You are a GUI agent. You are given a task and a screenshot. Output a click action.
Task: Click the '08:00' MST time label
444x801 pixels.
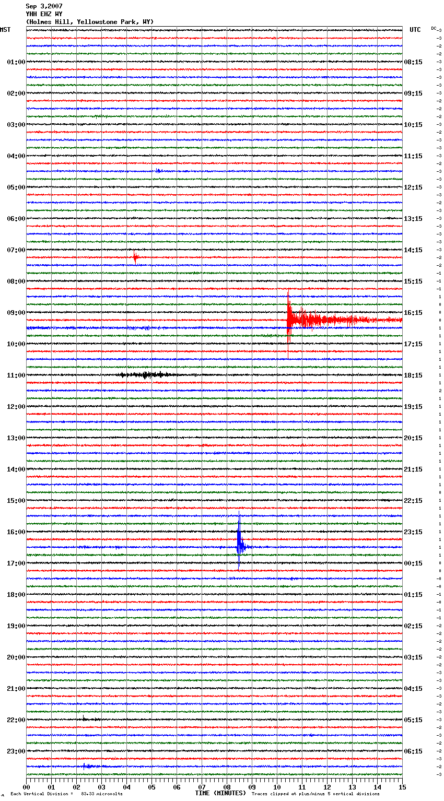pyautogui.click(x=16, y=281)
